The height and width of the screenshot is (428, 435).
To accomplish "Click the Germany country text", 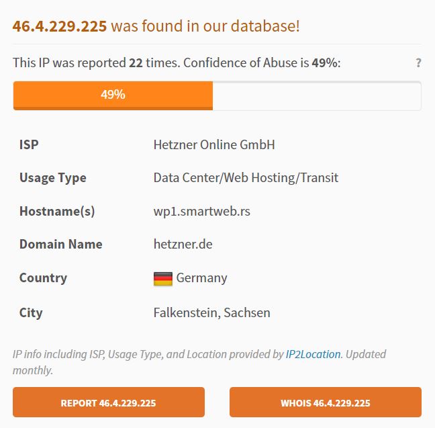I will point(201,278).
